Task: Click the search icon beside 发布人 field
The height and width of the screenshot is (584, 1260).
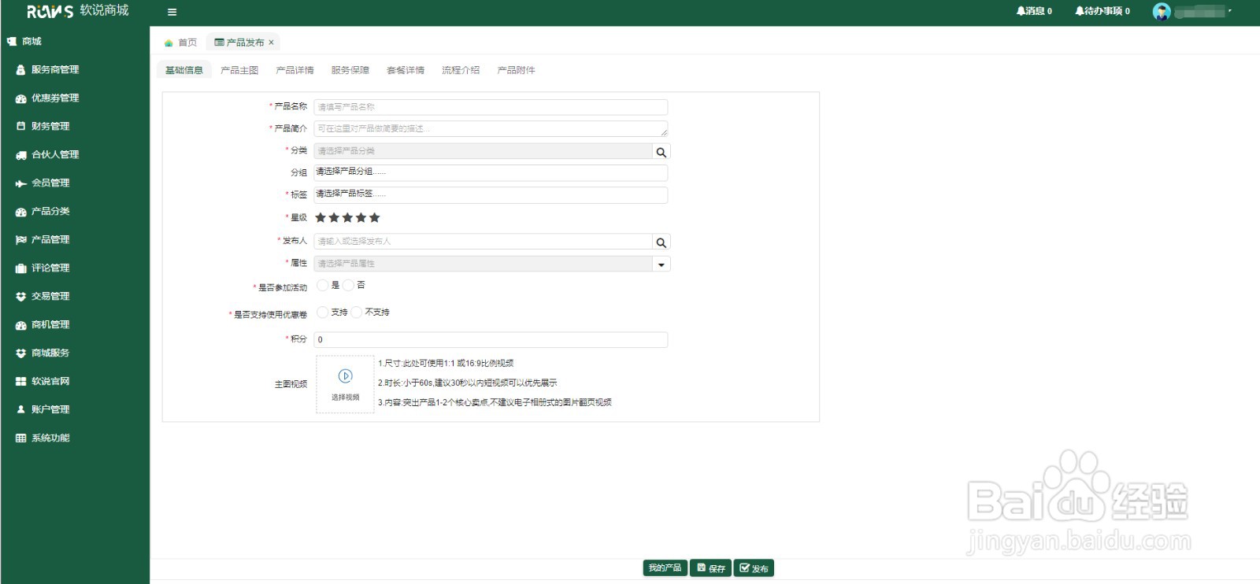Action: pos(661,242)
